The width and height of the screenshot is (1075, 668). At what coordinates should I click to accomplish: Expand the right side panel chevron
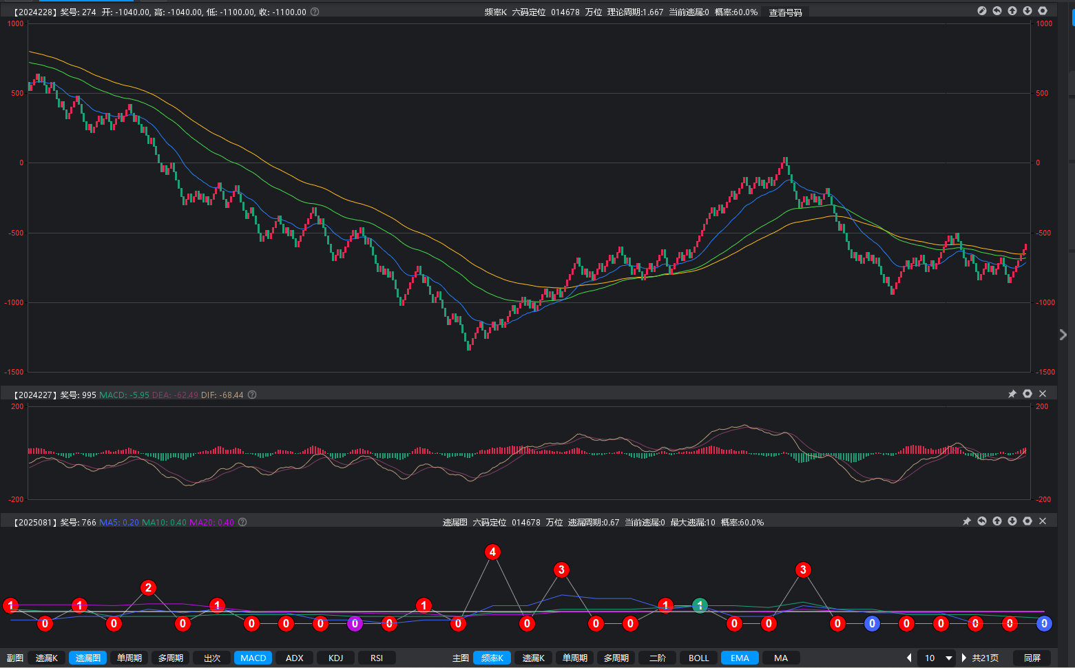coord(1063,335)
